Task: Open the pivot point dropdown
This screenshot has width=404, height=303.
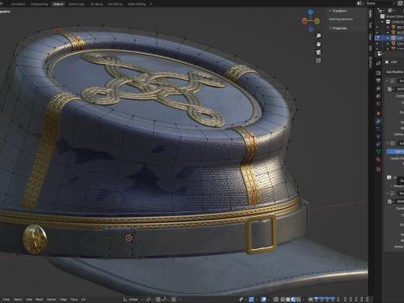Action: tap(150, 300)
